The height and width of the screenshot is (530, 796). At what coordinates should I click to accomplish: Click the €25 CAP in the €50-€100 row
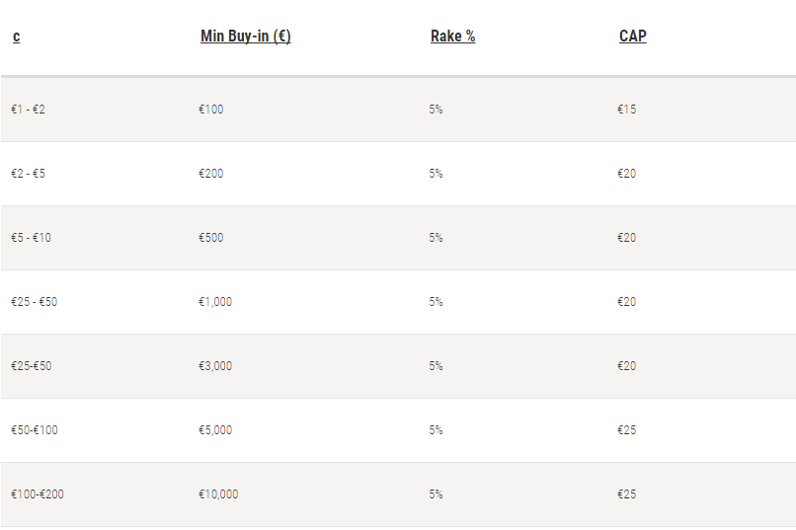click(x=626, y=430)
